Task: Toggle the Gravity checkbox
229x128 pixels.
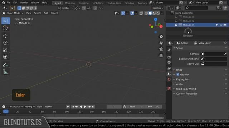Action: pos(178,74)
